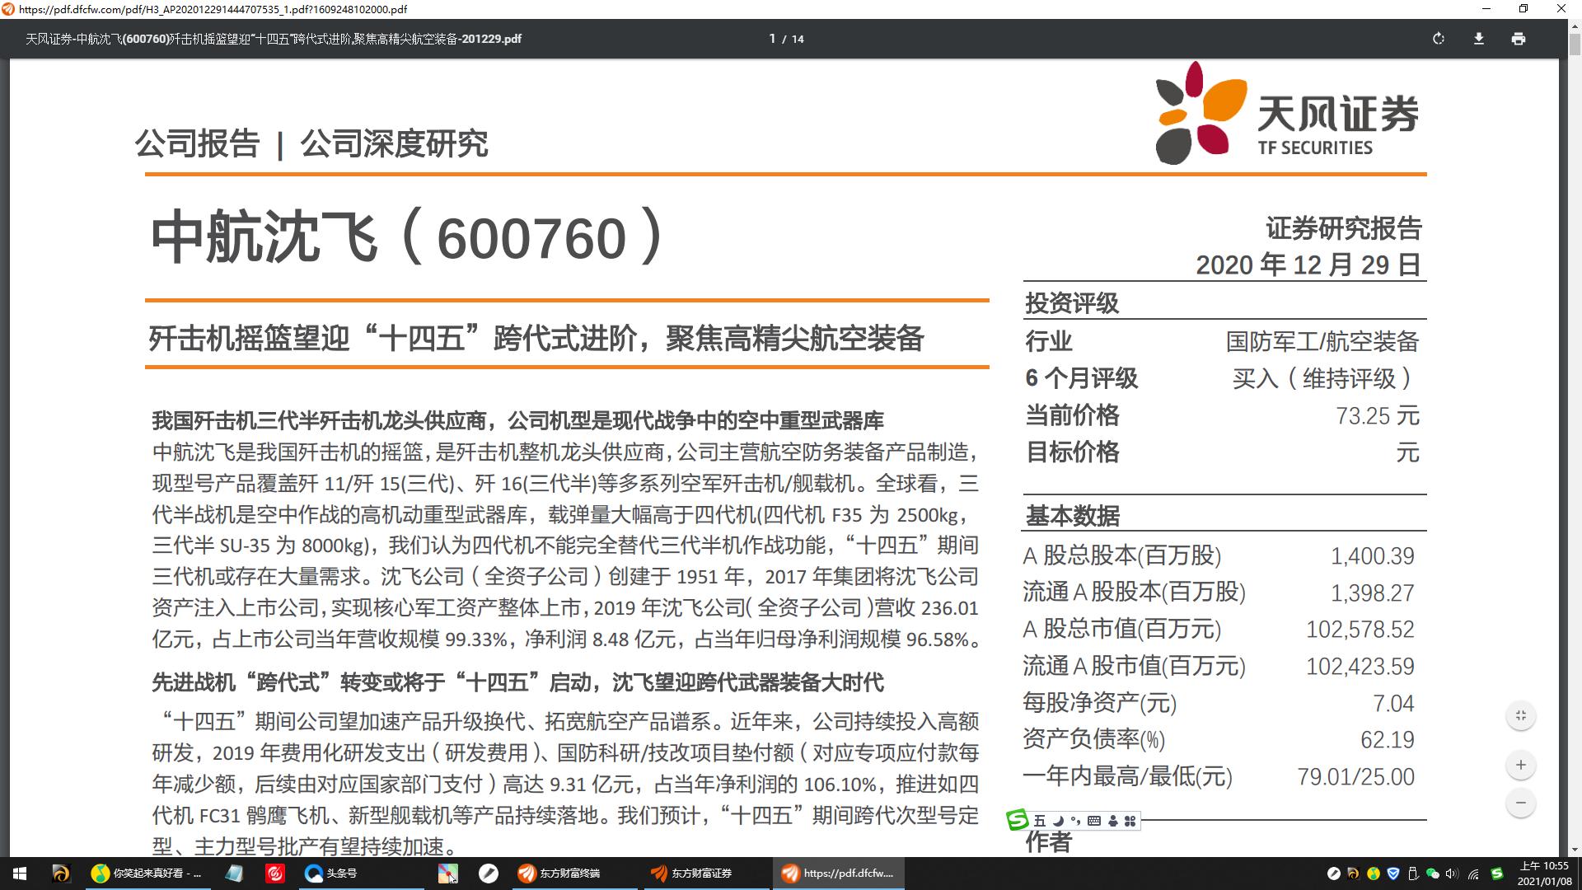Toggle Chinese punctuation mode on IME bar
This screenshot has width=1582, height=890.
[1075, 821]
